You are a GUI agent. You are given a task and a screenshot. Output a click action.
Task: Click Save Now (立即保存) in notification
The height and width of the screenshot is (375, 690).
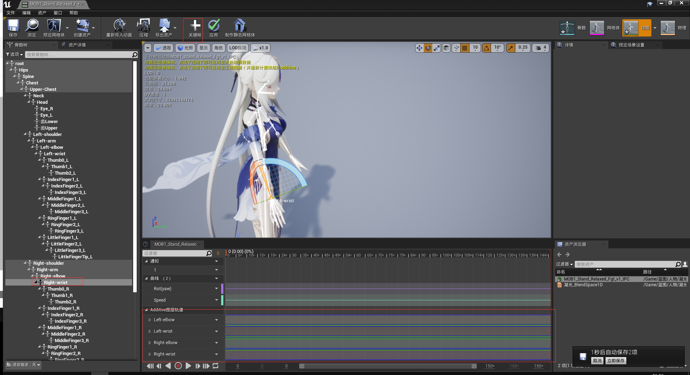point(616,361)
